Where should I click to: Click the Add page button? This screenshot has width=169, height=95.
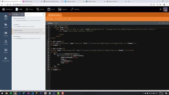coord(16,14)
